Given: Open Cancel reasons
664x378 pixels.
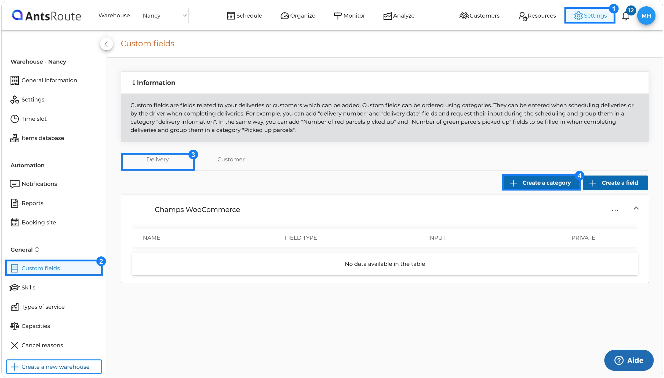Looking at the screenshot, I should pyautogui.click(x=37, y=345).
